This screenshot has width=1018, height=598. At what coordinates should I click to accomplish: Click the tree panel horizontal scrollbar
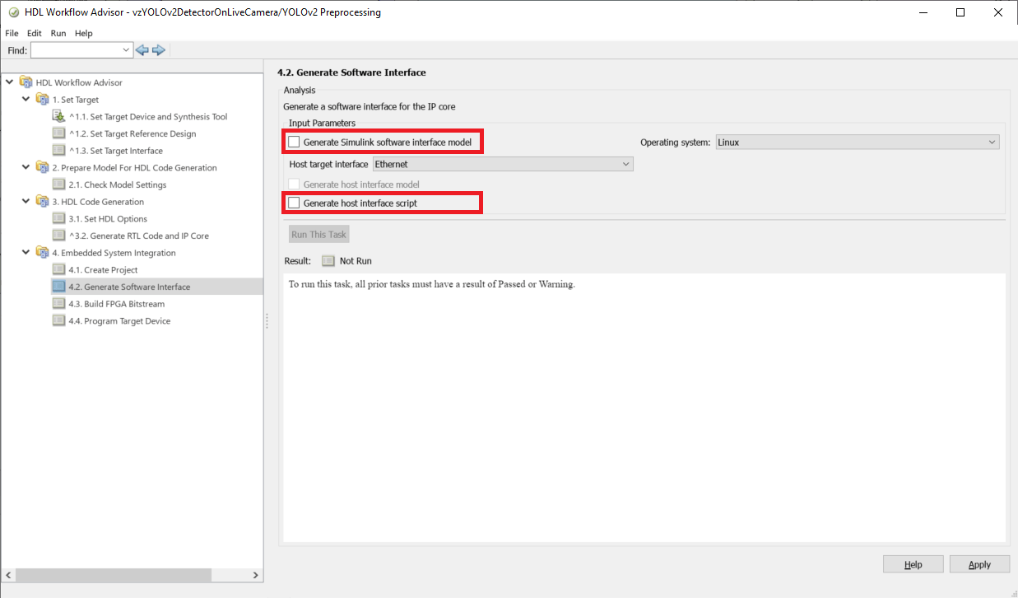tap(132, 575)
